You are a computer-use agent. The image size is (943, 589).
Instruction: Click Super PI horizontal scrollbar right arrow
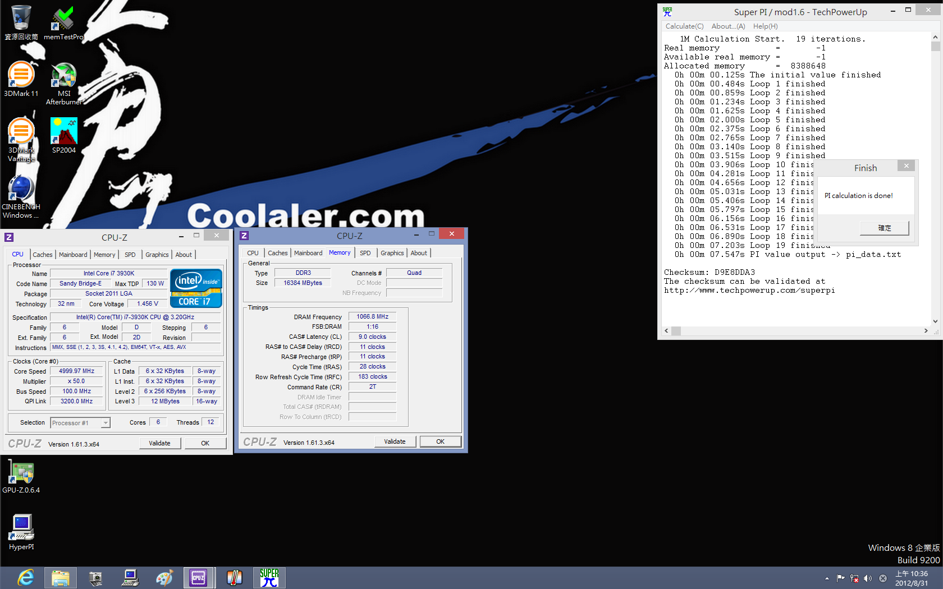tap(926, 331)
